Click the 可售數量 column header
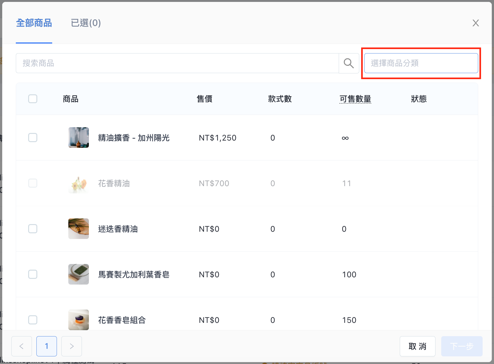 (355, 99)
